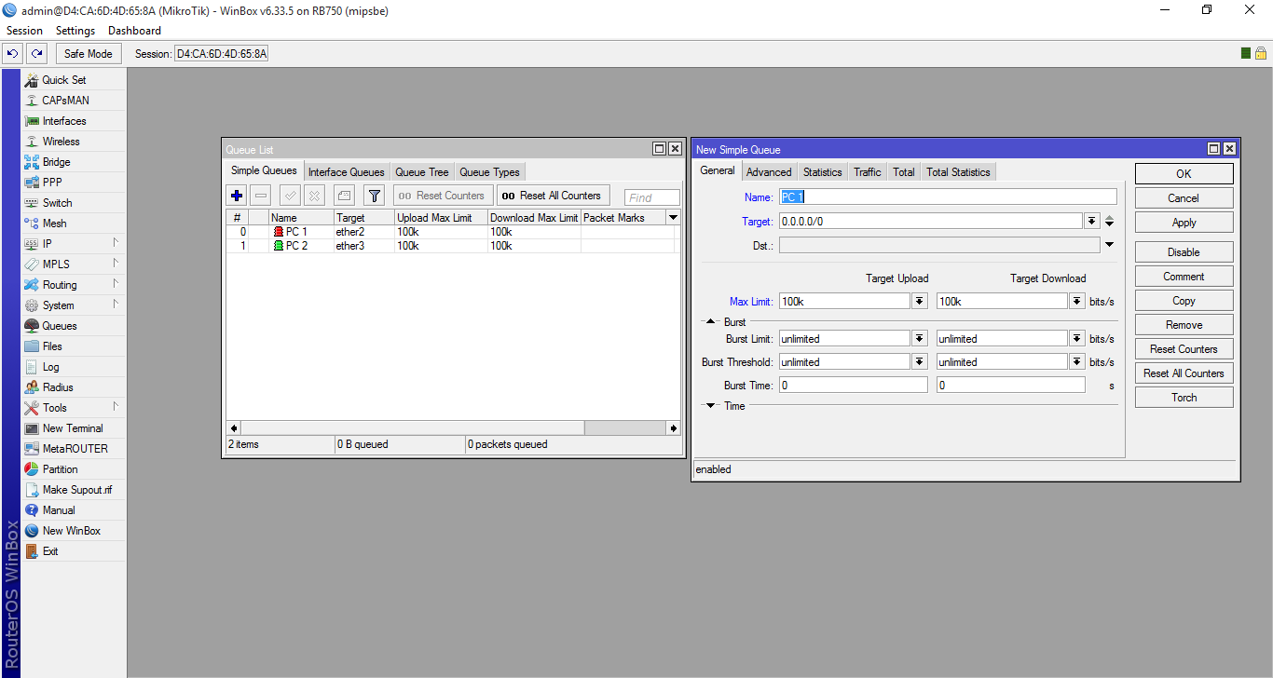Click the Torch button
The image size is (1273, 678).
(1184, 398)
